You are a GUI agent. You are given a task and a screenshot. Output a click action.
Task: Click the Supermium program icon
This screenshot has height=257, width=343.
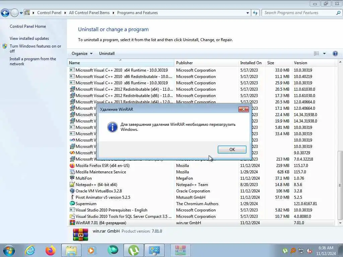point(72,203)
